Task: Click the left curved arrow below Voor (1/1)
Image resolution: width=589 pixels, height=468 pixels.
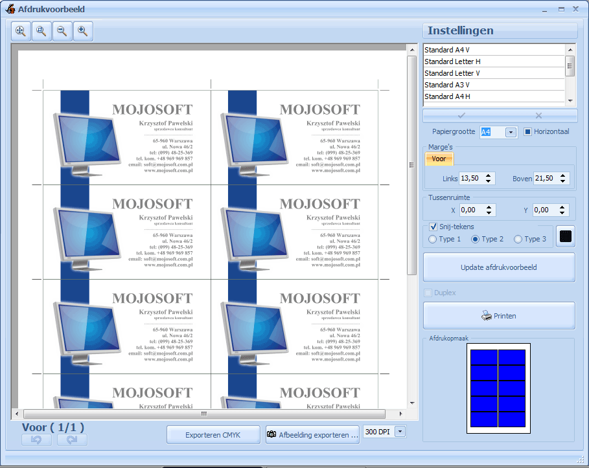Action: [x=36, y=440]
